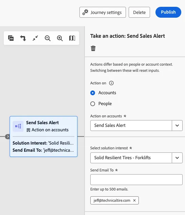Open the Action on accounts dropdown arrow
This screenshot has height=215, width=185.
(x=177, y=126)
